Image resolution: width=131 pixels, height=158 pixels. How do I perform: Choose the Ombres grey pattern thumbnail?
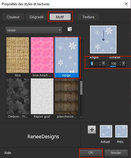pyautogui.click(x=18, y=96)
